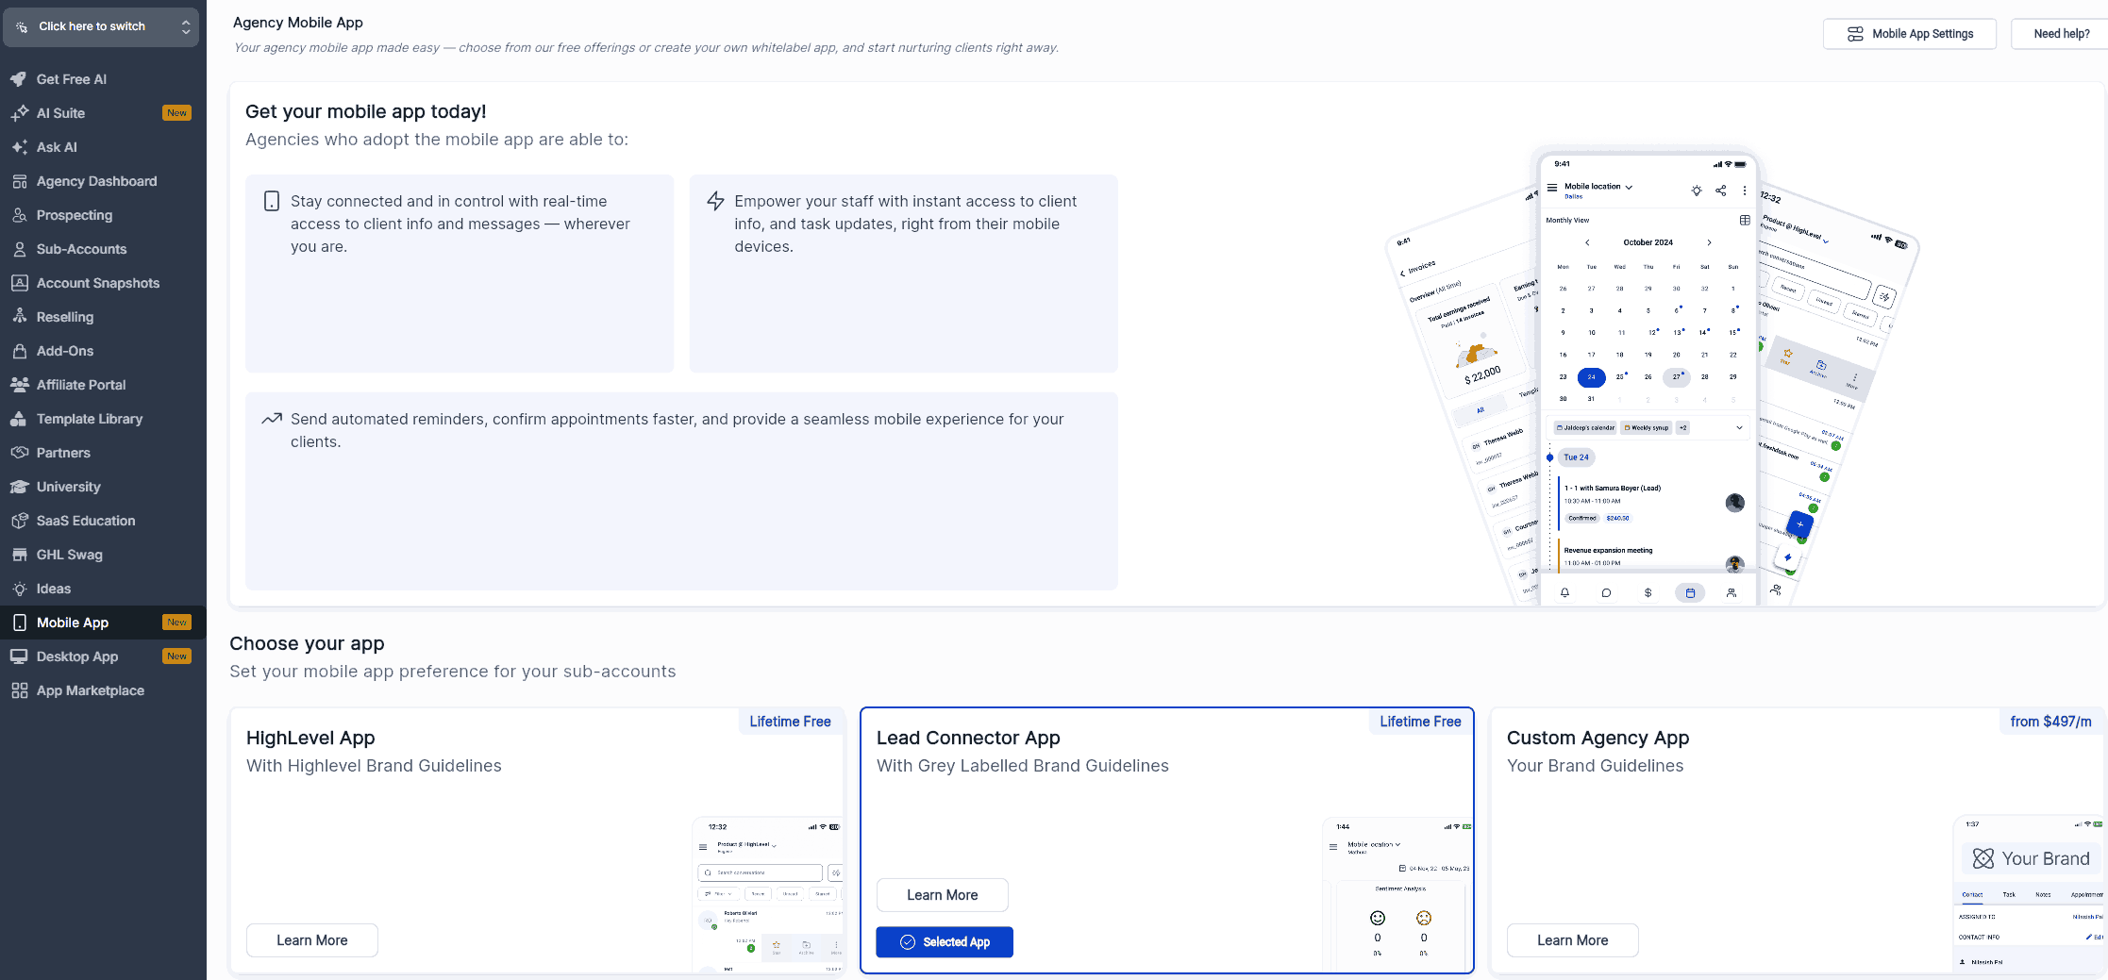Click the 'Get your mobile app today!' heading
The image size is (2108, 980).
click(x=366, y=111)
